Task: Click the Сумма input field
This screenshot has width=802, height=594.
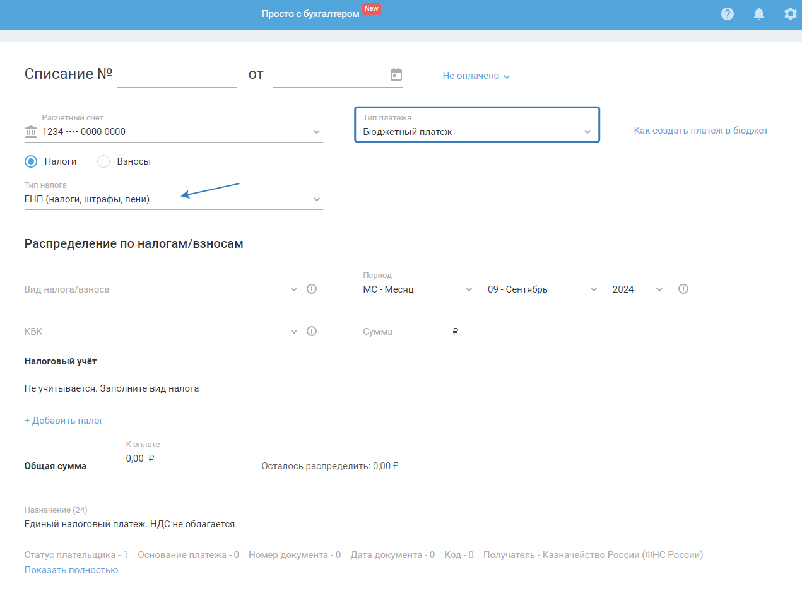Action: [x=404, y=332]
